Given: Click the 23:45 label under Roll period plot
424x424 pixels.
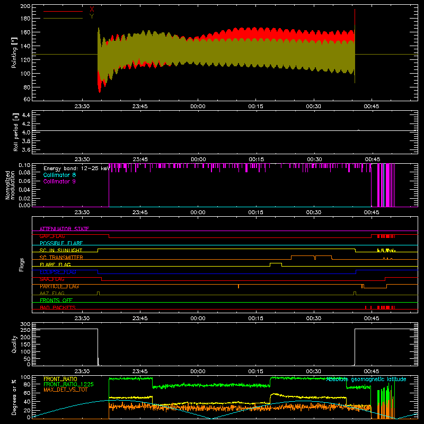Looking at the screenshot, I should [x=140, y=160].
